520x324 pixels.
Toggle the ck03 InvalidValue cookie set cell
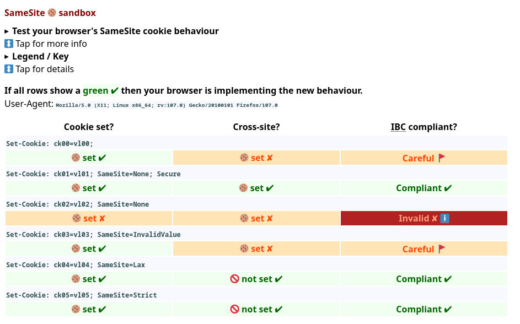(x=88, y=249)
